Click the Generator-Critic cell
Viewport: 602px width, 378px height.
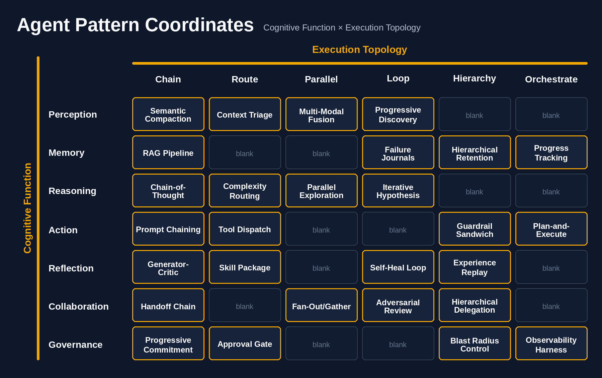(x=168, y=267)
